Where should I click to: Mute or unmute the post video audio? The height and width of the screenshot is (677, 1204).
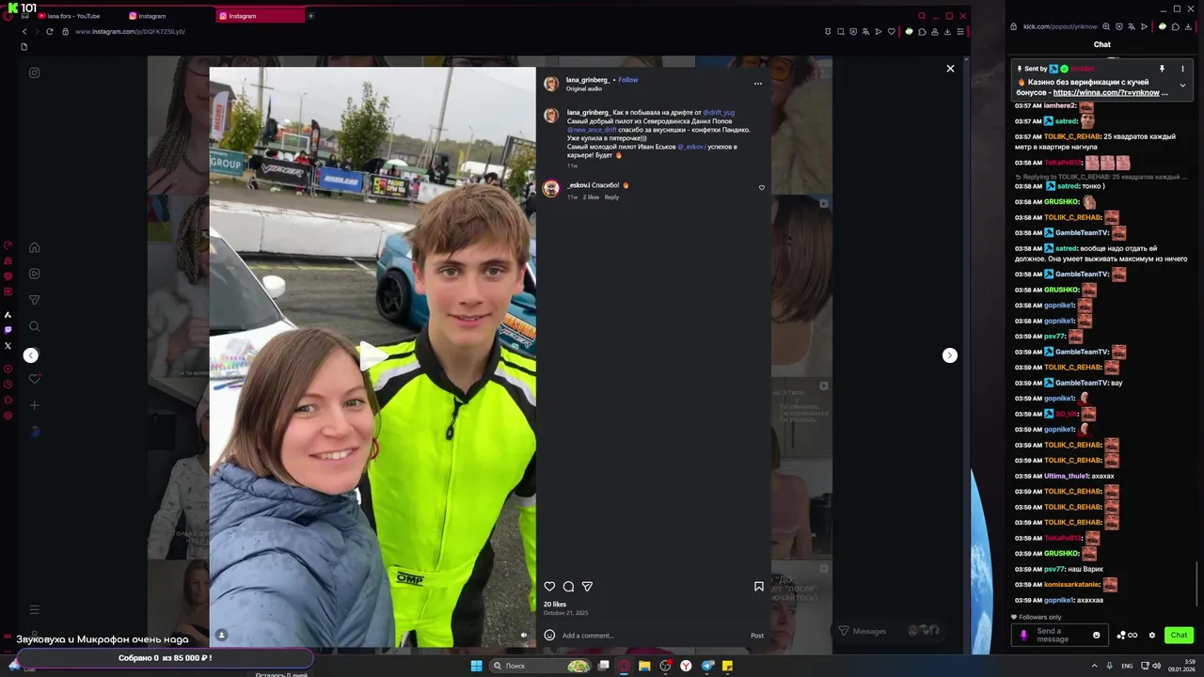tap(524, 635)
